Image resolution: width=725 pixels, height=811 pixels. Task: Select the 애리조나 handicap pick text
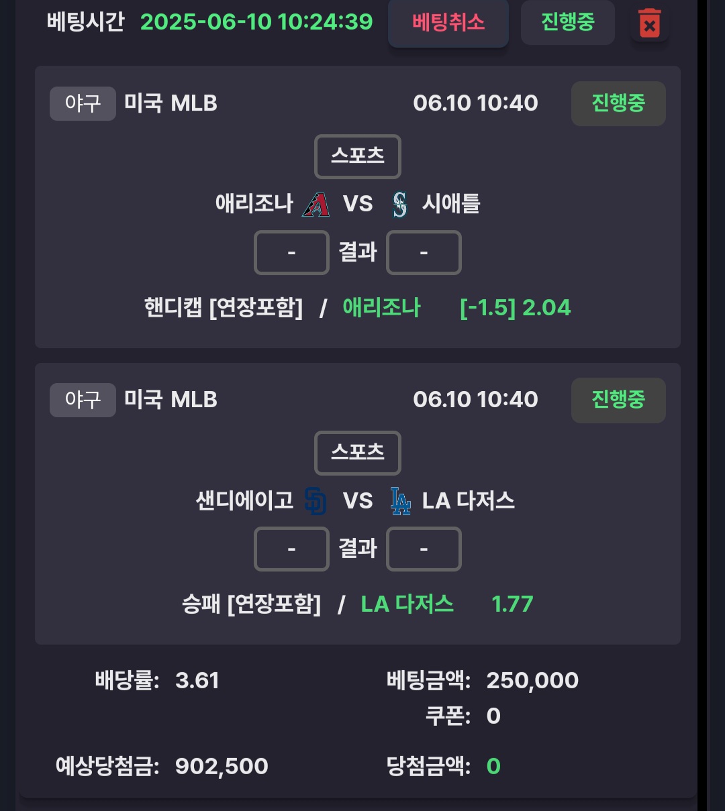pyautogui.click(x=381, y=308)
